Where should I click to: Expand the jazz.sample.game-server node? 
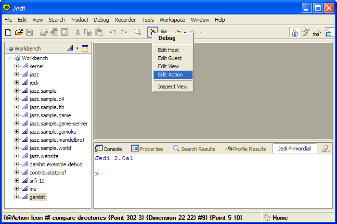click(x=16, y=124)
